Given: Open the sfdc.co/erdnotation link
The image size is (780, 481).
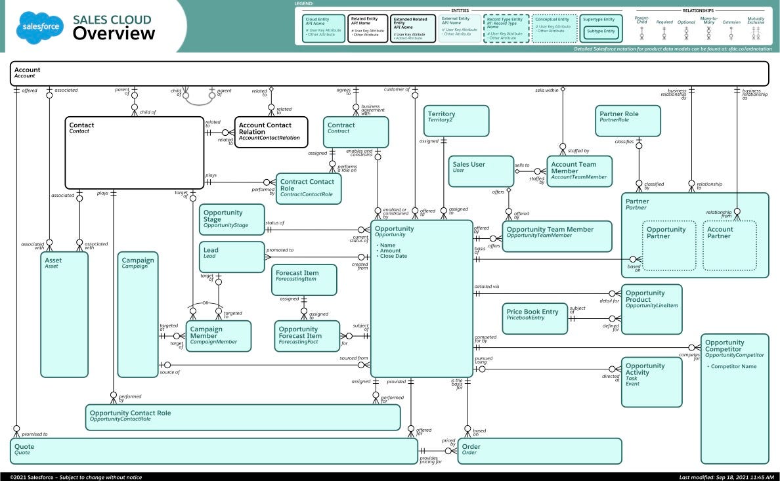Looking at the screenshot, I should pos(750,49).
